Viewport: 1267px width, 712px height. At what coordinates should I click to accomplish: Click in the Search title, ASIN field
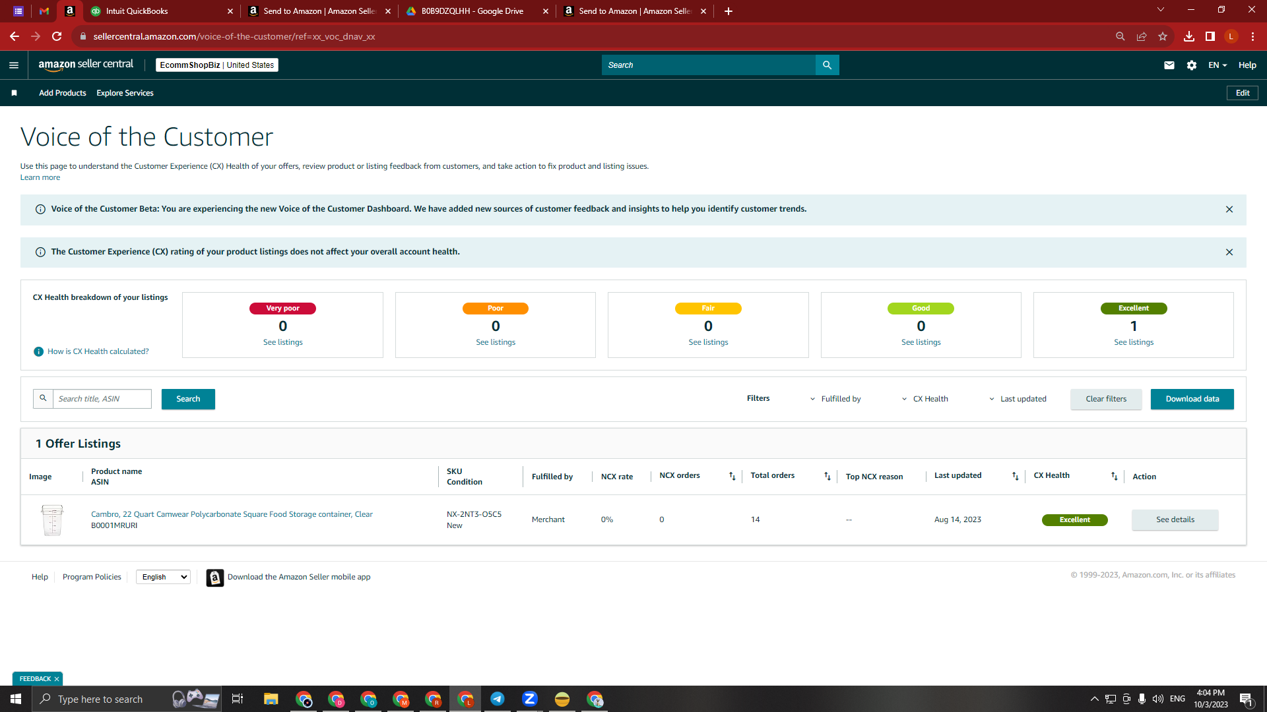pyautogui.click(x=102, y=400)
